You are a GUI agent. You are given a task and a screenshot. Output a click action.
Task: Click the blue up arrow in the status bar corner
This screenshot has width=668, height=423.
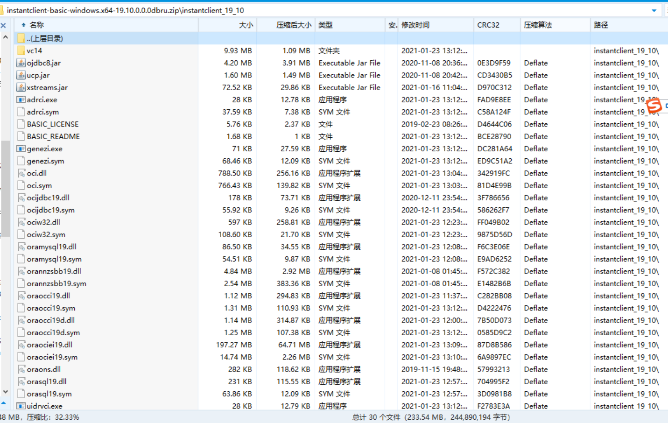coord(4,402)
